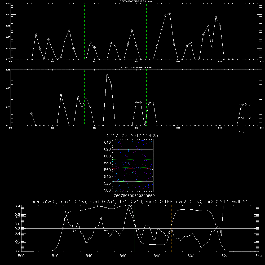Image resolution: width=265 pixels, height=265 pixels.
Task: Click the "0.15" y-axis label of dawn plot
Action: (8, 26)
